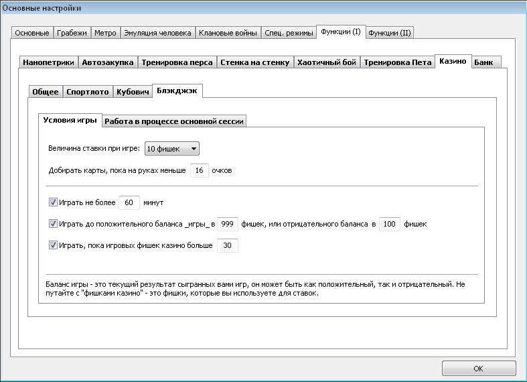
Task: Open the bet size '10 фишек' dropdown
Action: pos(171,149)
